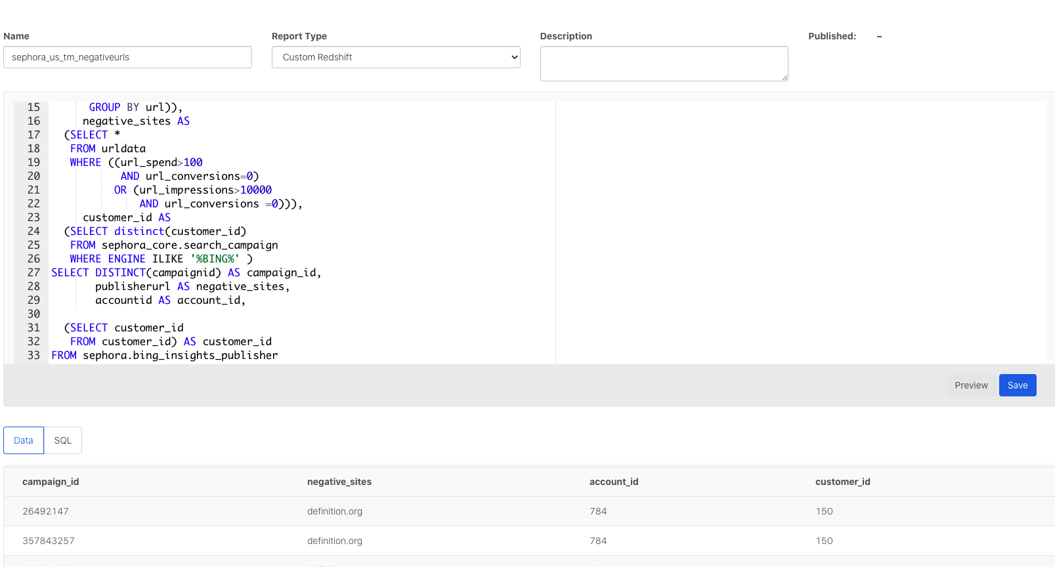Click the Published label
1055x567 pixels.
(x=832, y=36)
